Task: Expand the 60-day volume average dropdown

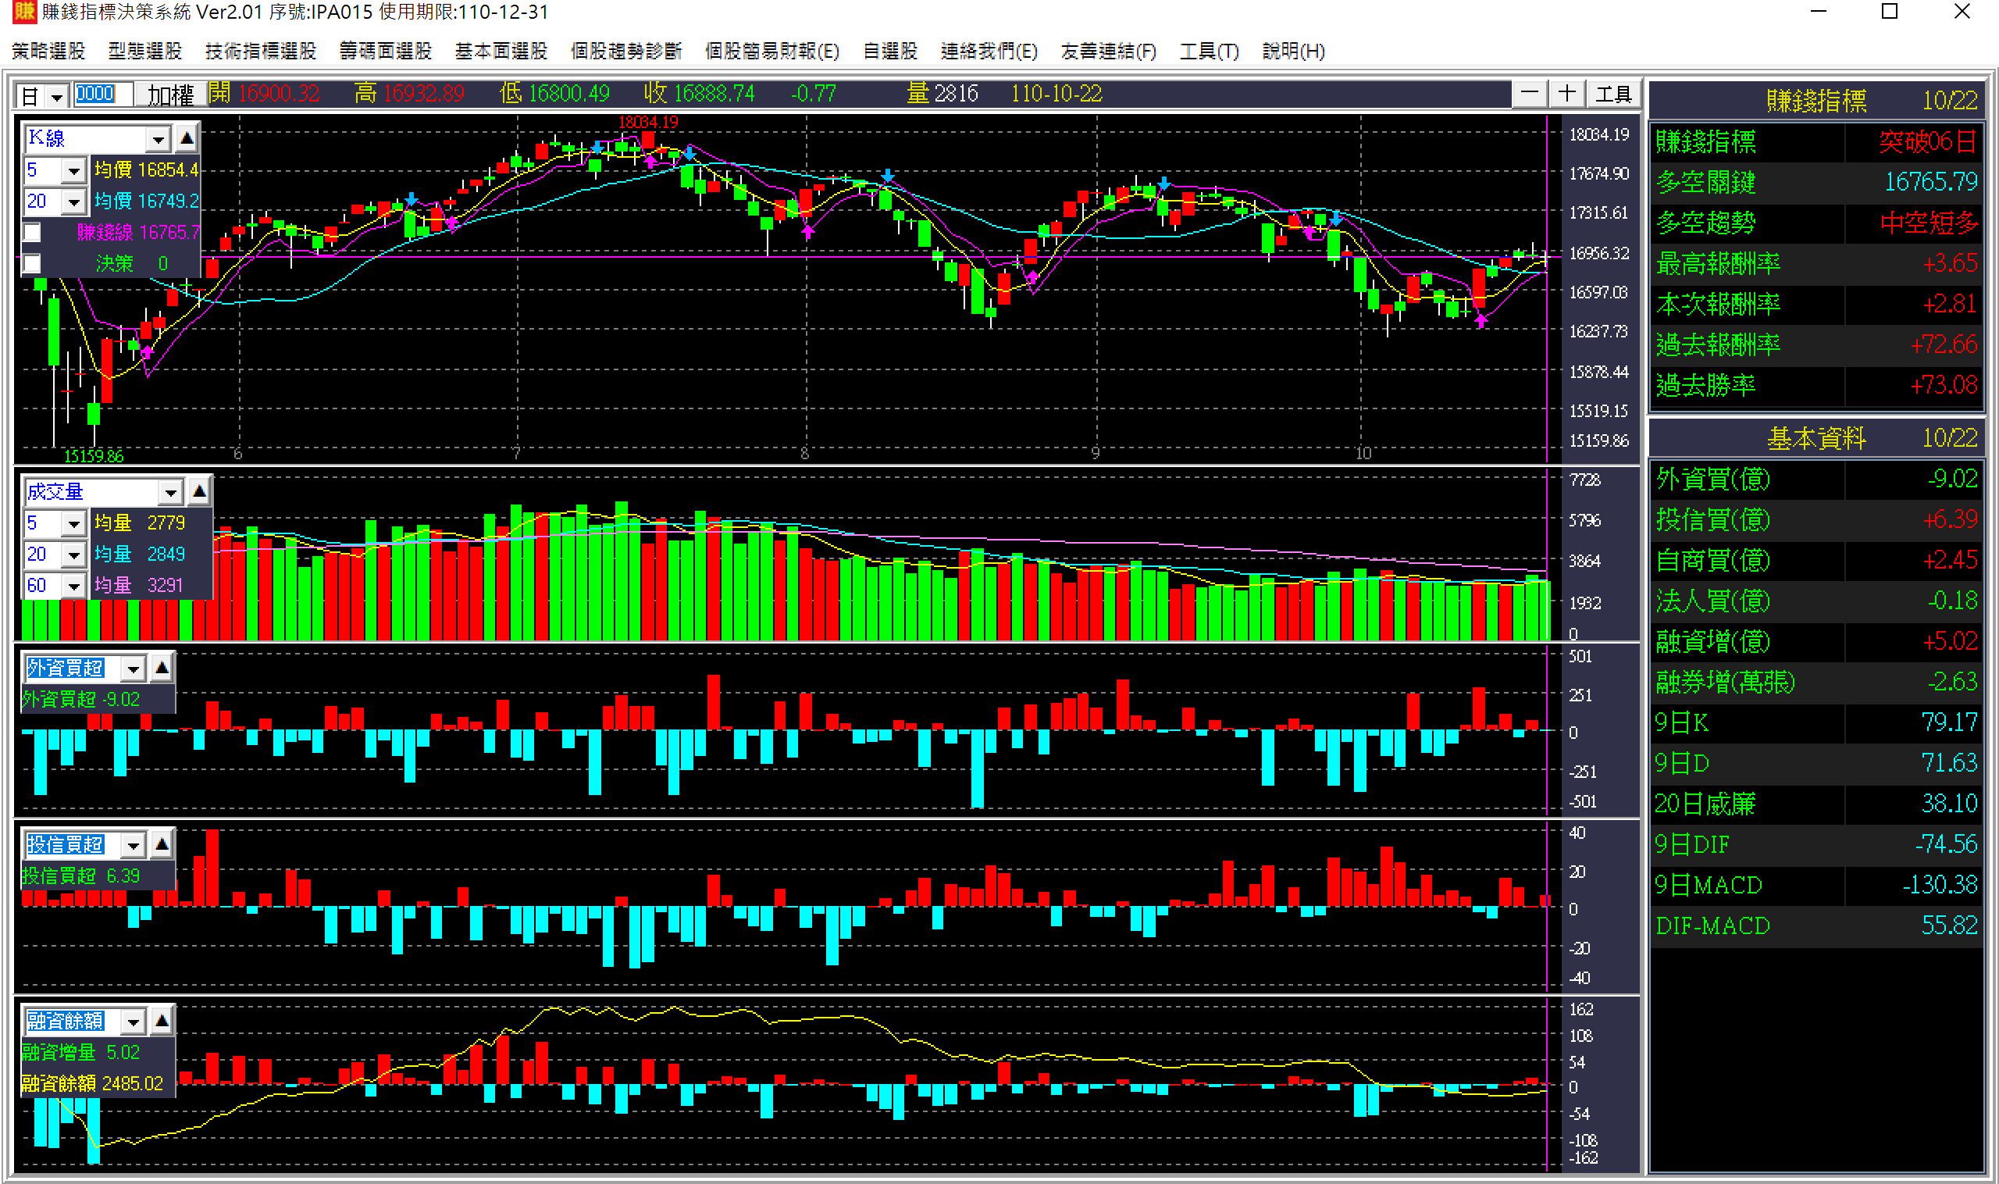Action: point(73,587)
